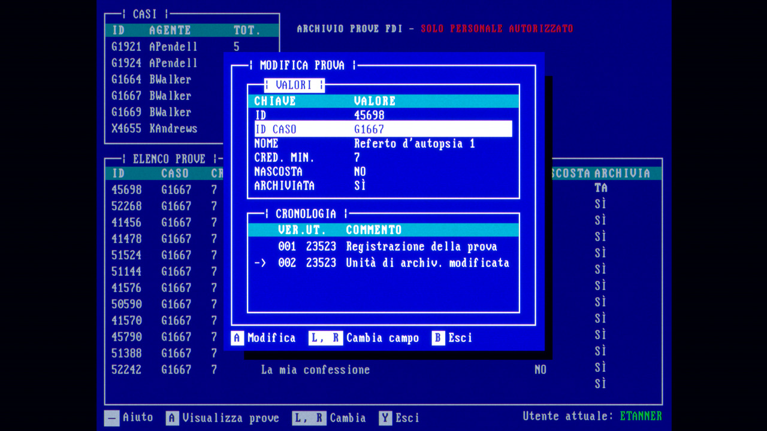Screen dimensions: 767x431
Task: Click Visualizza prove in bottom bar
Action: pyautogui.click(x=231, y=418)
